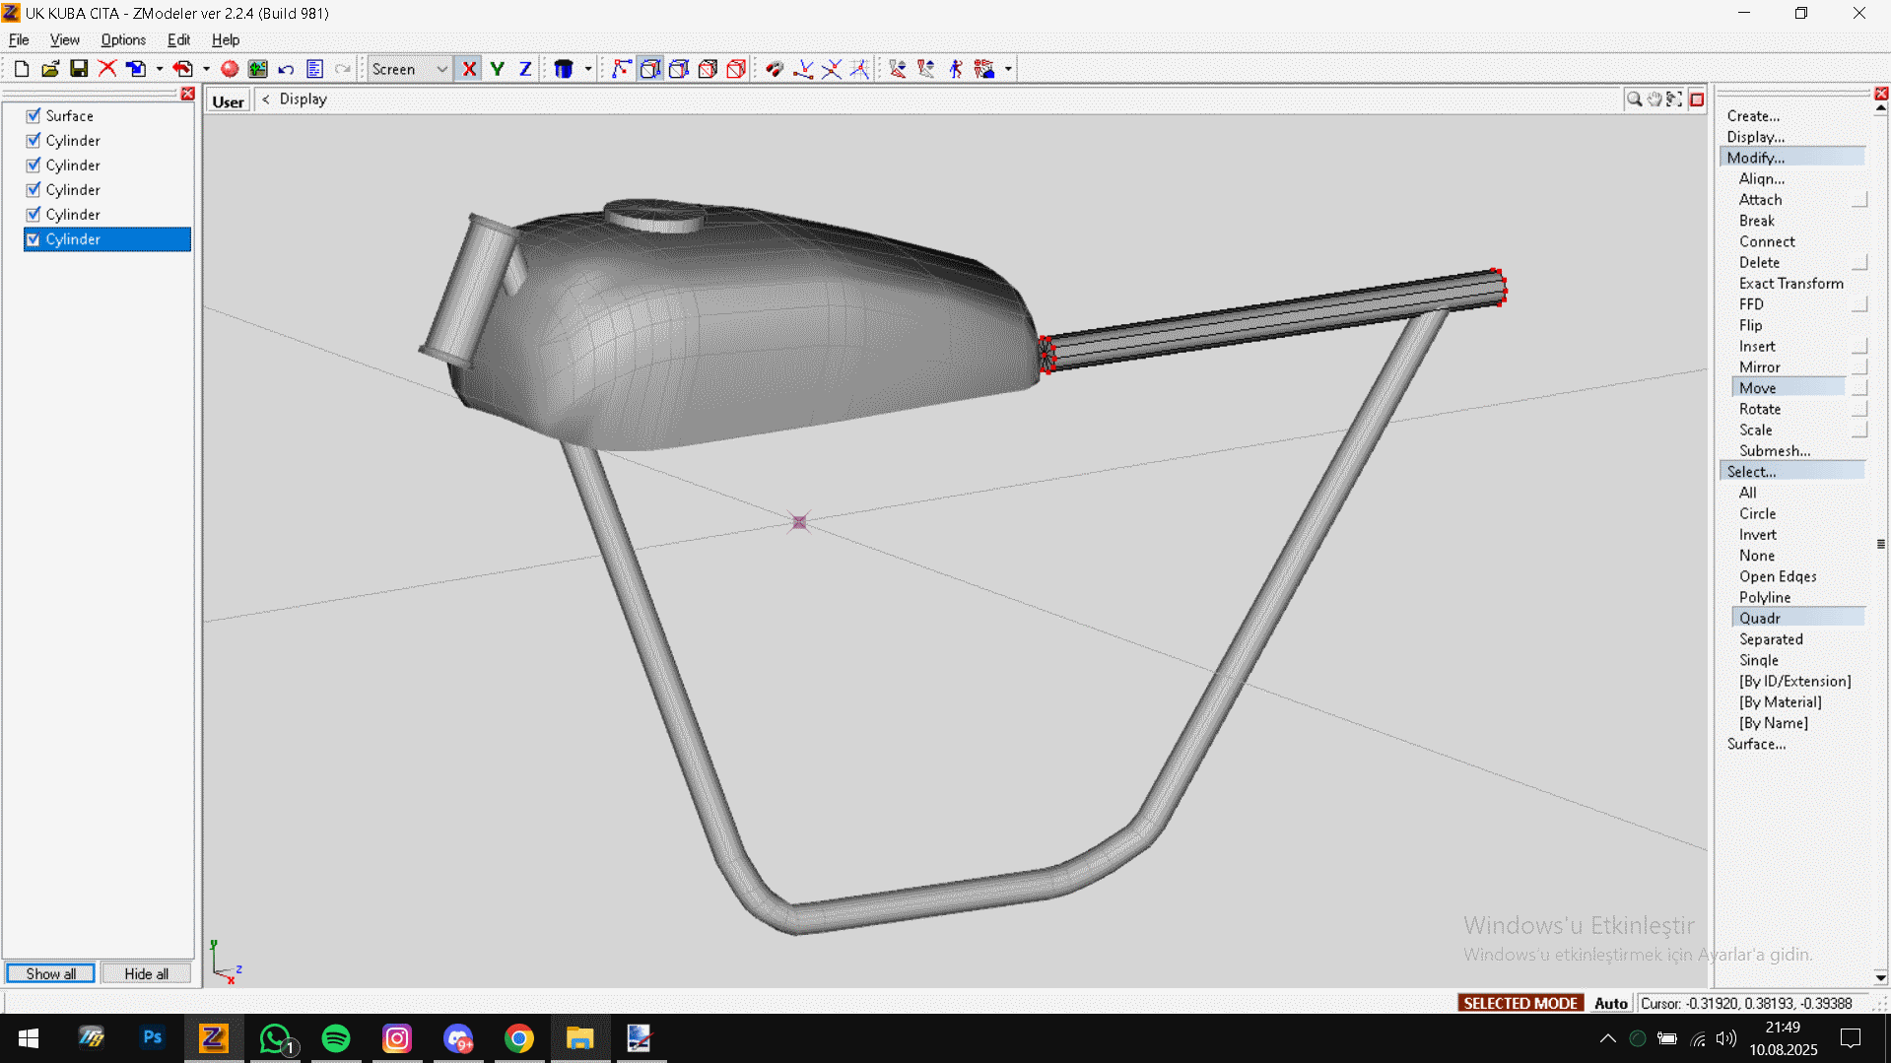Click the third cube icon in the toolbar
Screen dimensions: 1891x1063
click(679, 69)
